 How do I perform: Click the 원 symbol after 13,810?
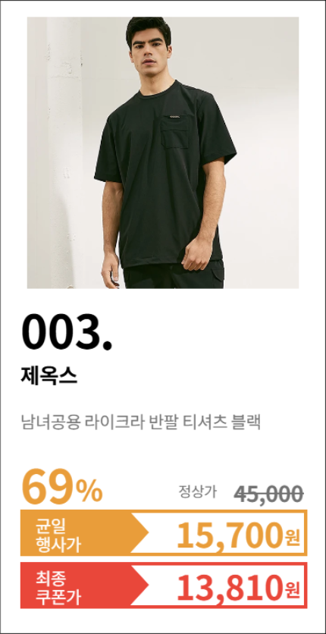(292, 588)
